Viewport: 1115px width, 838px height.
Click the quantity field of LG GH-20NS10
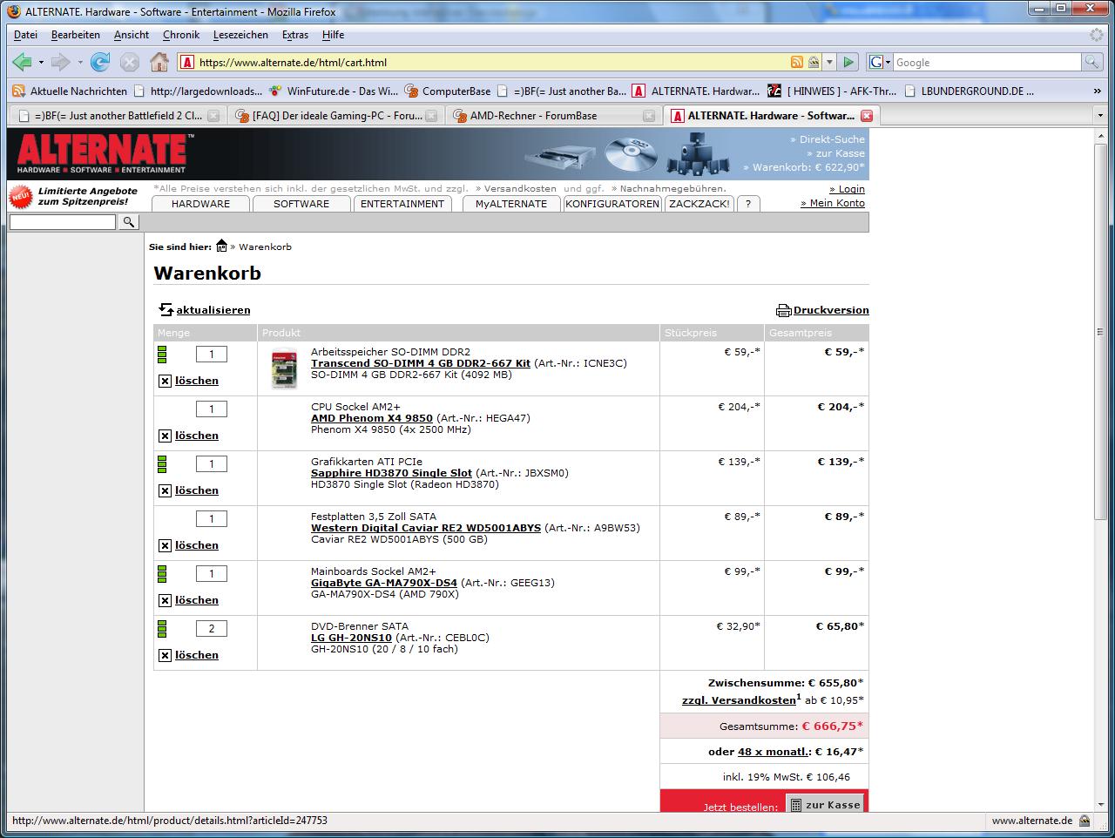(212, 628)
